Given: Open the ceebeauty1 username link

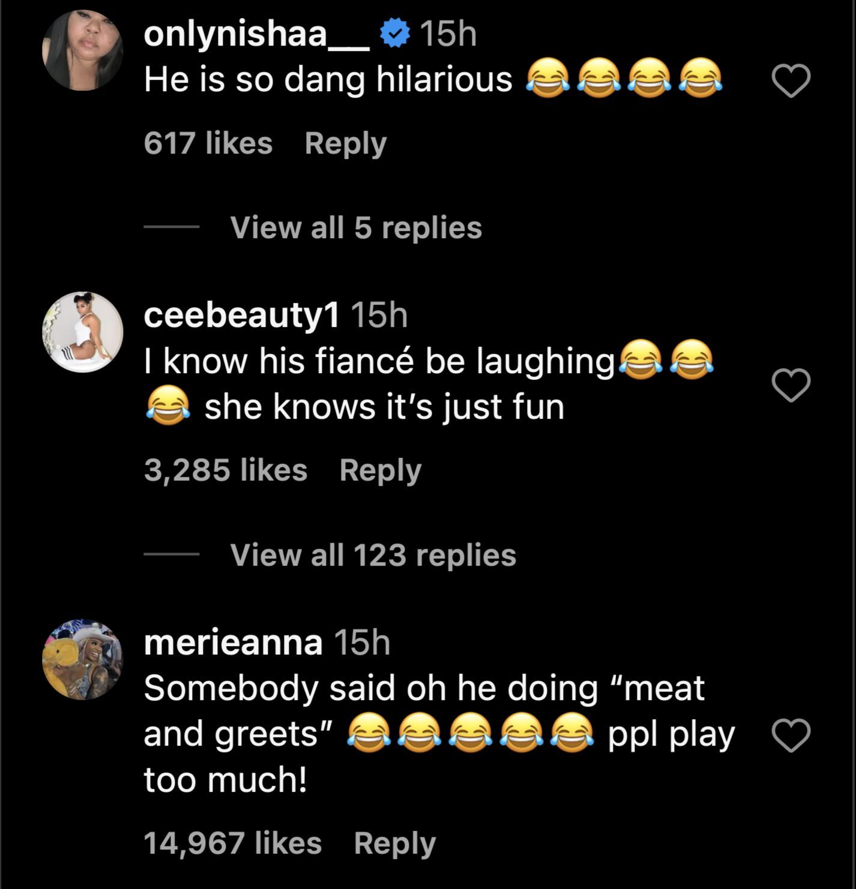Looking at the screenshot, I should coord(241,315).
